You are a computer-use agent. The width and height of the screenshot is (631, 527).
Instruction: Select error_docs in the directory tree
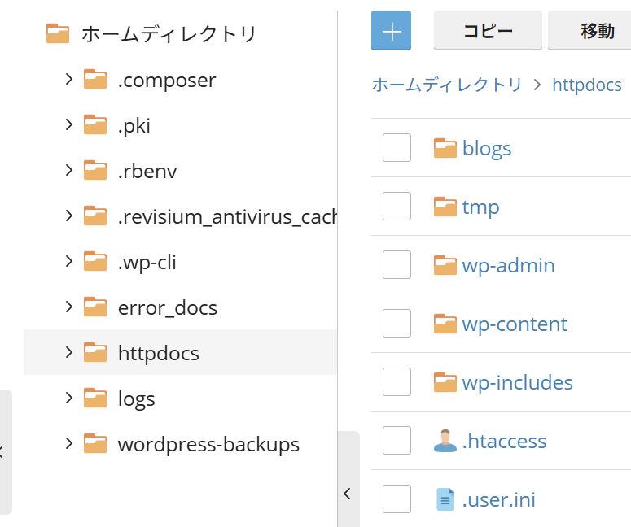tap(167, 307)
